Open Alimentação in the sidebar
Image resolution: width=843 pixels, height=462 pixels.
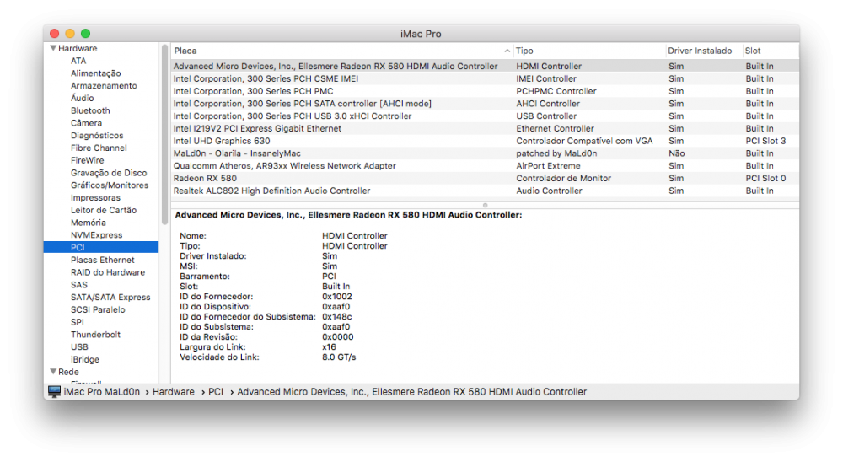(96, 73)
